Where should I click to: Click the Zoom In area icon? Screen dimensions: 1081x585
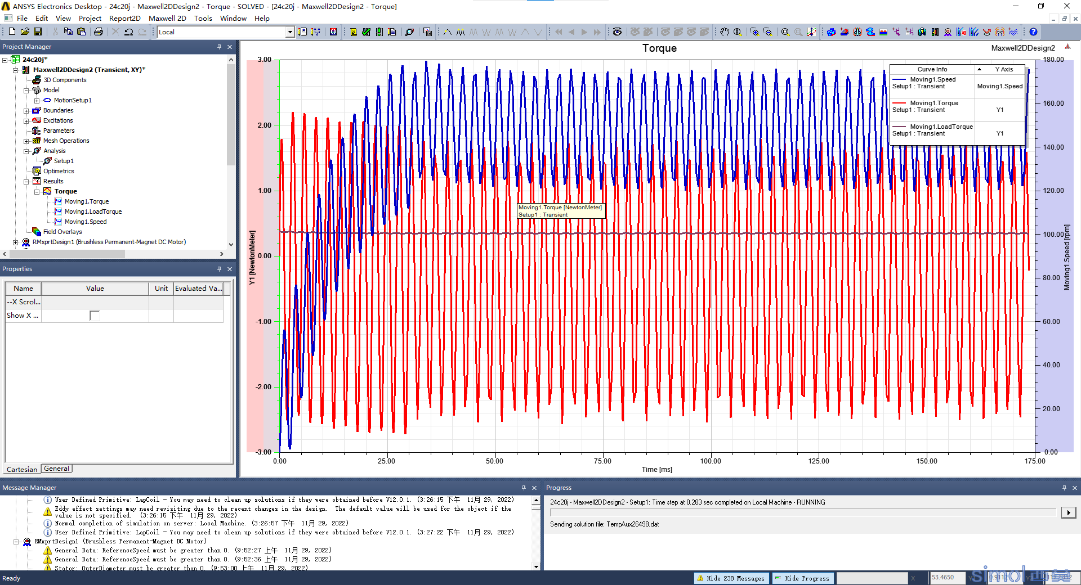(755, 32)
